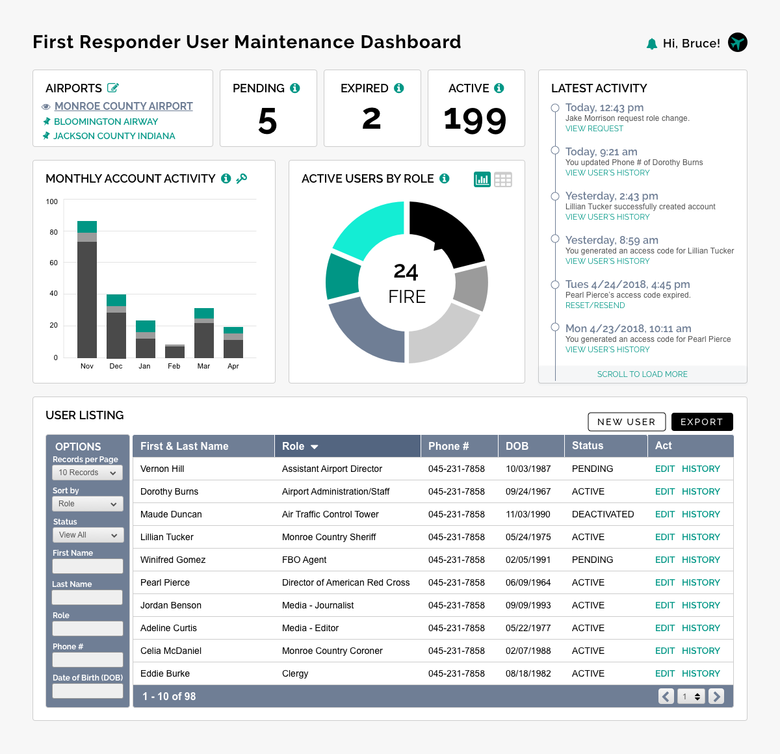
Task: Open info icon for Monthly Account Activity
Action: coord(226,178)
